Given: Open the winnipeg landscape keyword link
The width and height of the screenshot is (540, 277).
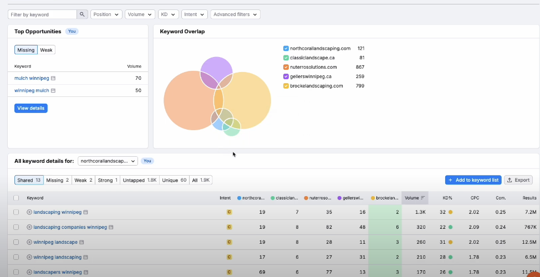Looking at the screenshot, I should point(55,242).
